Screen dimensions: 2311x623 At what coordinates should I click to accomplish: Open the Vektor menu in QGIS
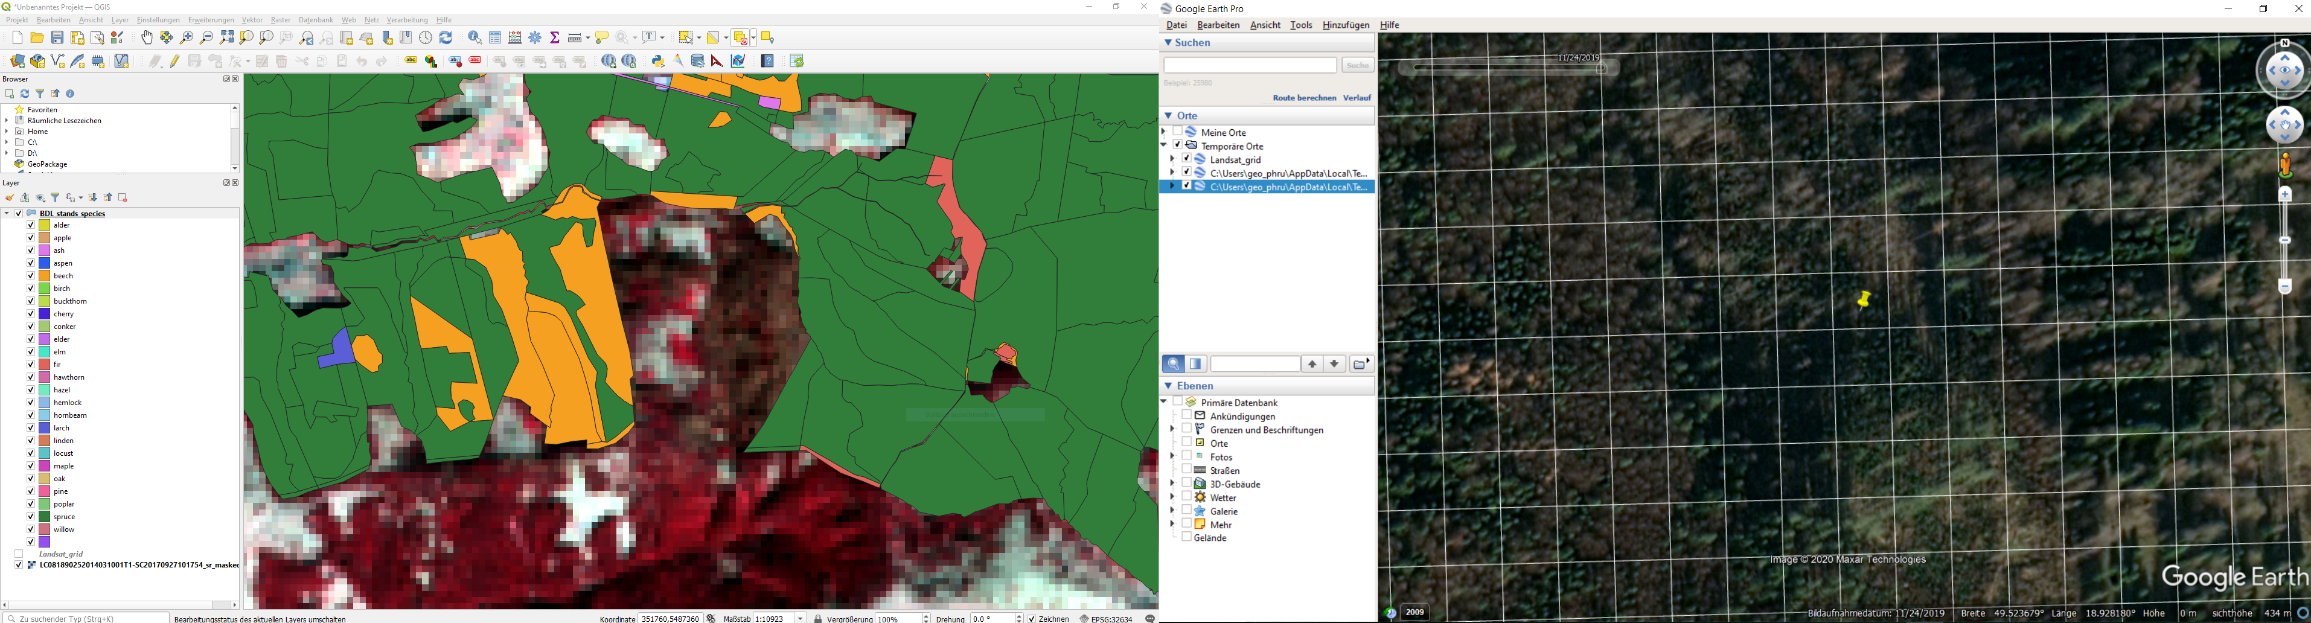tap(251, 19)
